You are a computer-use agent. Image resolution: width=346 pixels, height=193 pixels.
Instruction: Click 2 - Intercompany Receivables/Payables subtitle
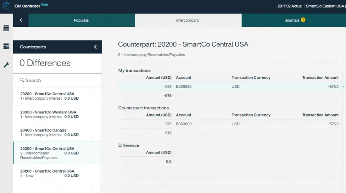coord(151,55)
